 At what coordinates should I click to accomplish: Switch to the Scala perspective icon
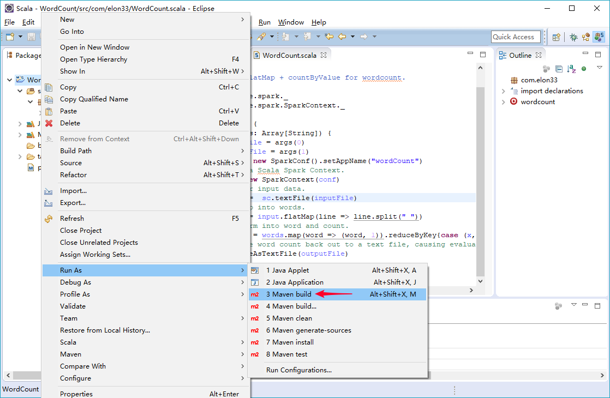click(x=599, y=37)
